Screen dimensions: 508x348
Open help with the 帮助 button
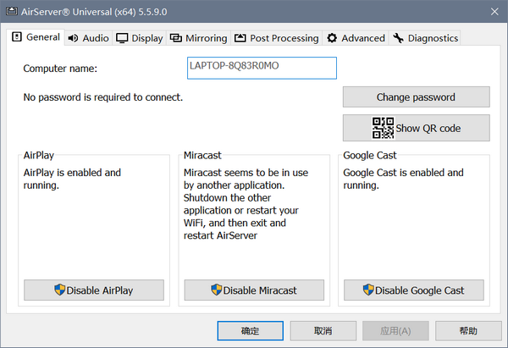pos(468,330)
